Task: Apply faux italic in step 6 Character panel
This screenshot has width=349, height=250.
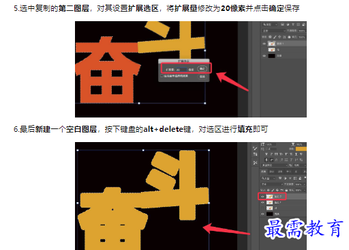Action: pos(271,154)
